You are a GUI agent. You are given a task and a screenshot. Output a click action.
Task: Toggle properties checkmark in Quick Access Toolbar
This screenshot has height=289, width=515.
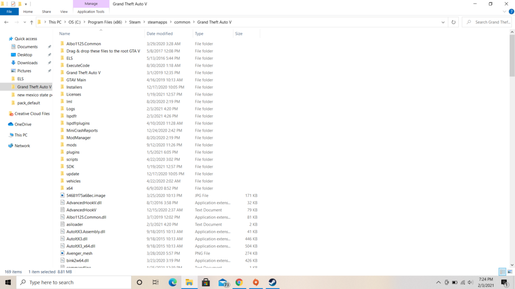coord(13,4)
